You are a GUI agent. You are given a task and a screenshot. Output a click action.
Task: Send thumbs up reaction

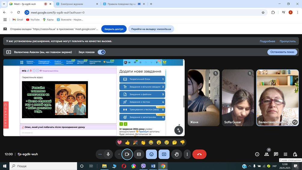[127, 142]
